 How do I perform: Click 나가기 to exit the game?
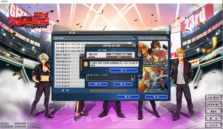pos(214,125)
